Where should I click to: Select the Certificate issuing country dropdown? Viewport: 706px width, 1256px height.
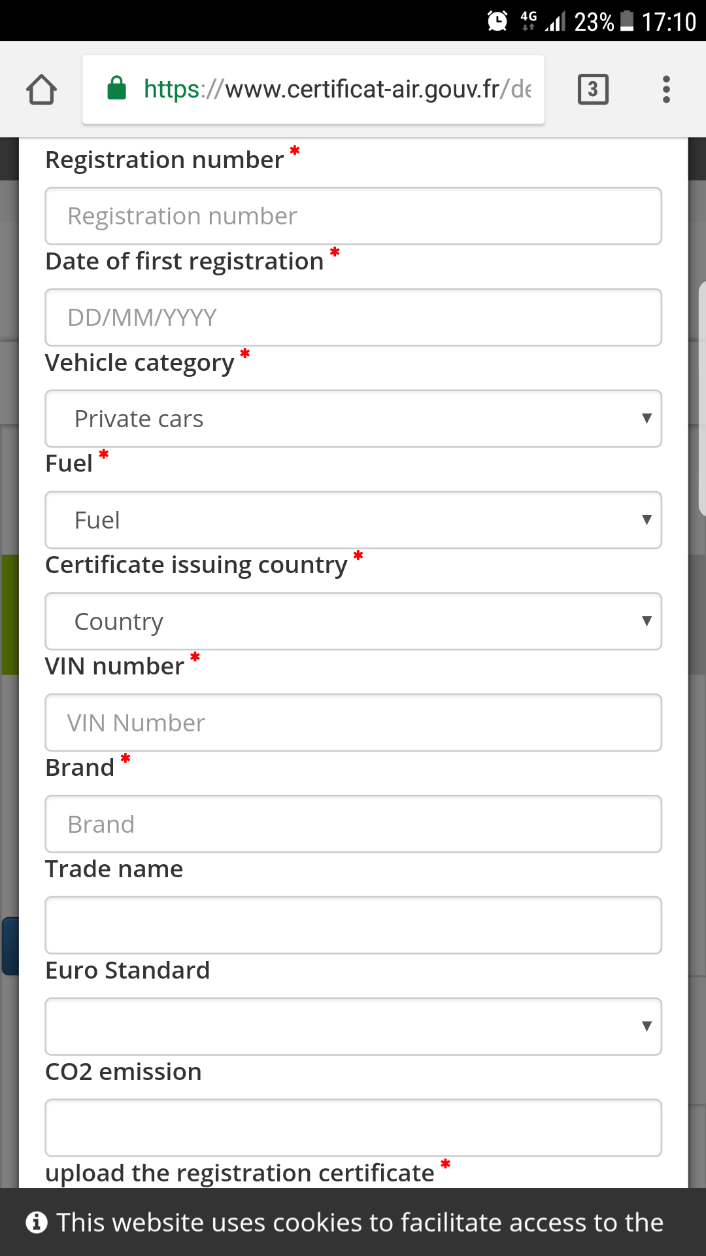pyautogui.click(x=353, y=621)
